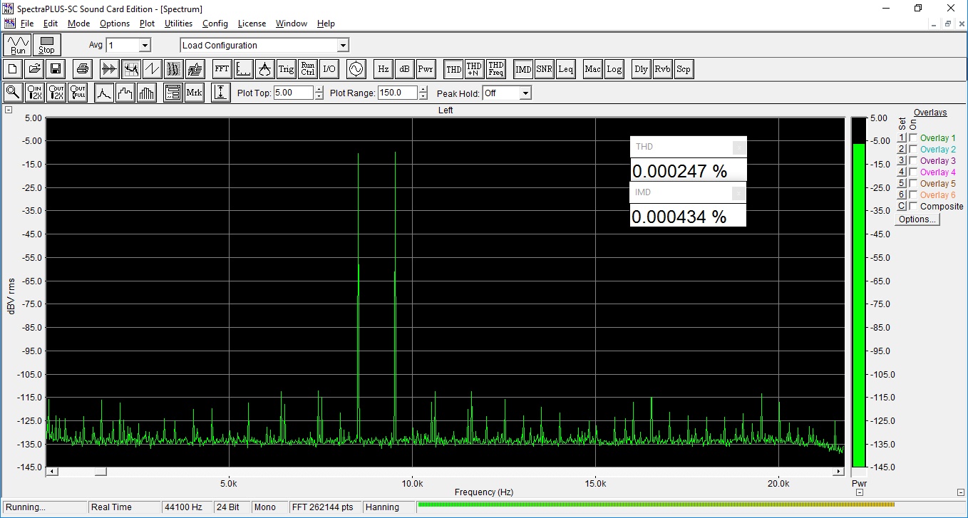Enable the Overlay 5 checkbox
968x518 pixels.
[913, 184]
